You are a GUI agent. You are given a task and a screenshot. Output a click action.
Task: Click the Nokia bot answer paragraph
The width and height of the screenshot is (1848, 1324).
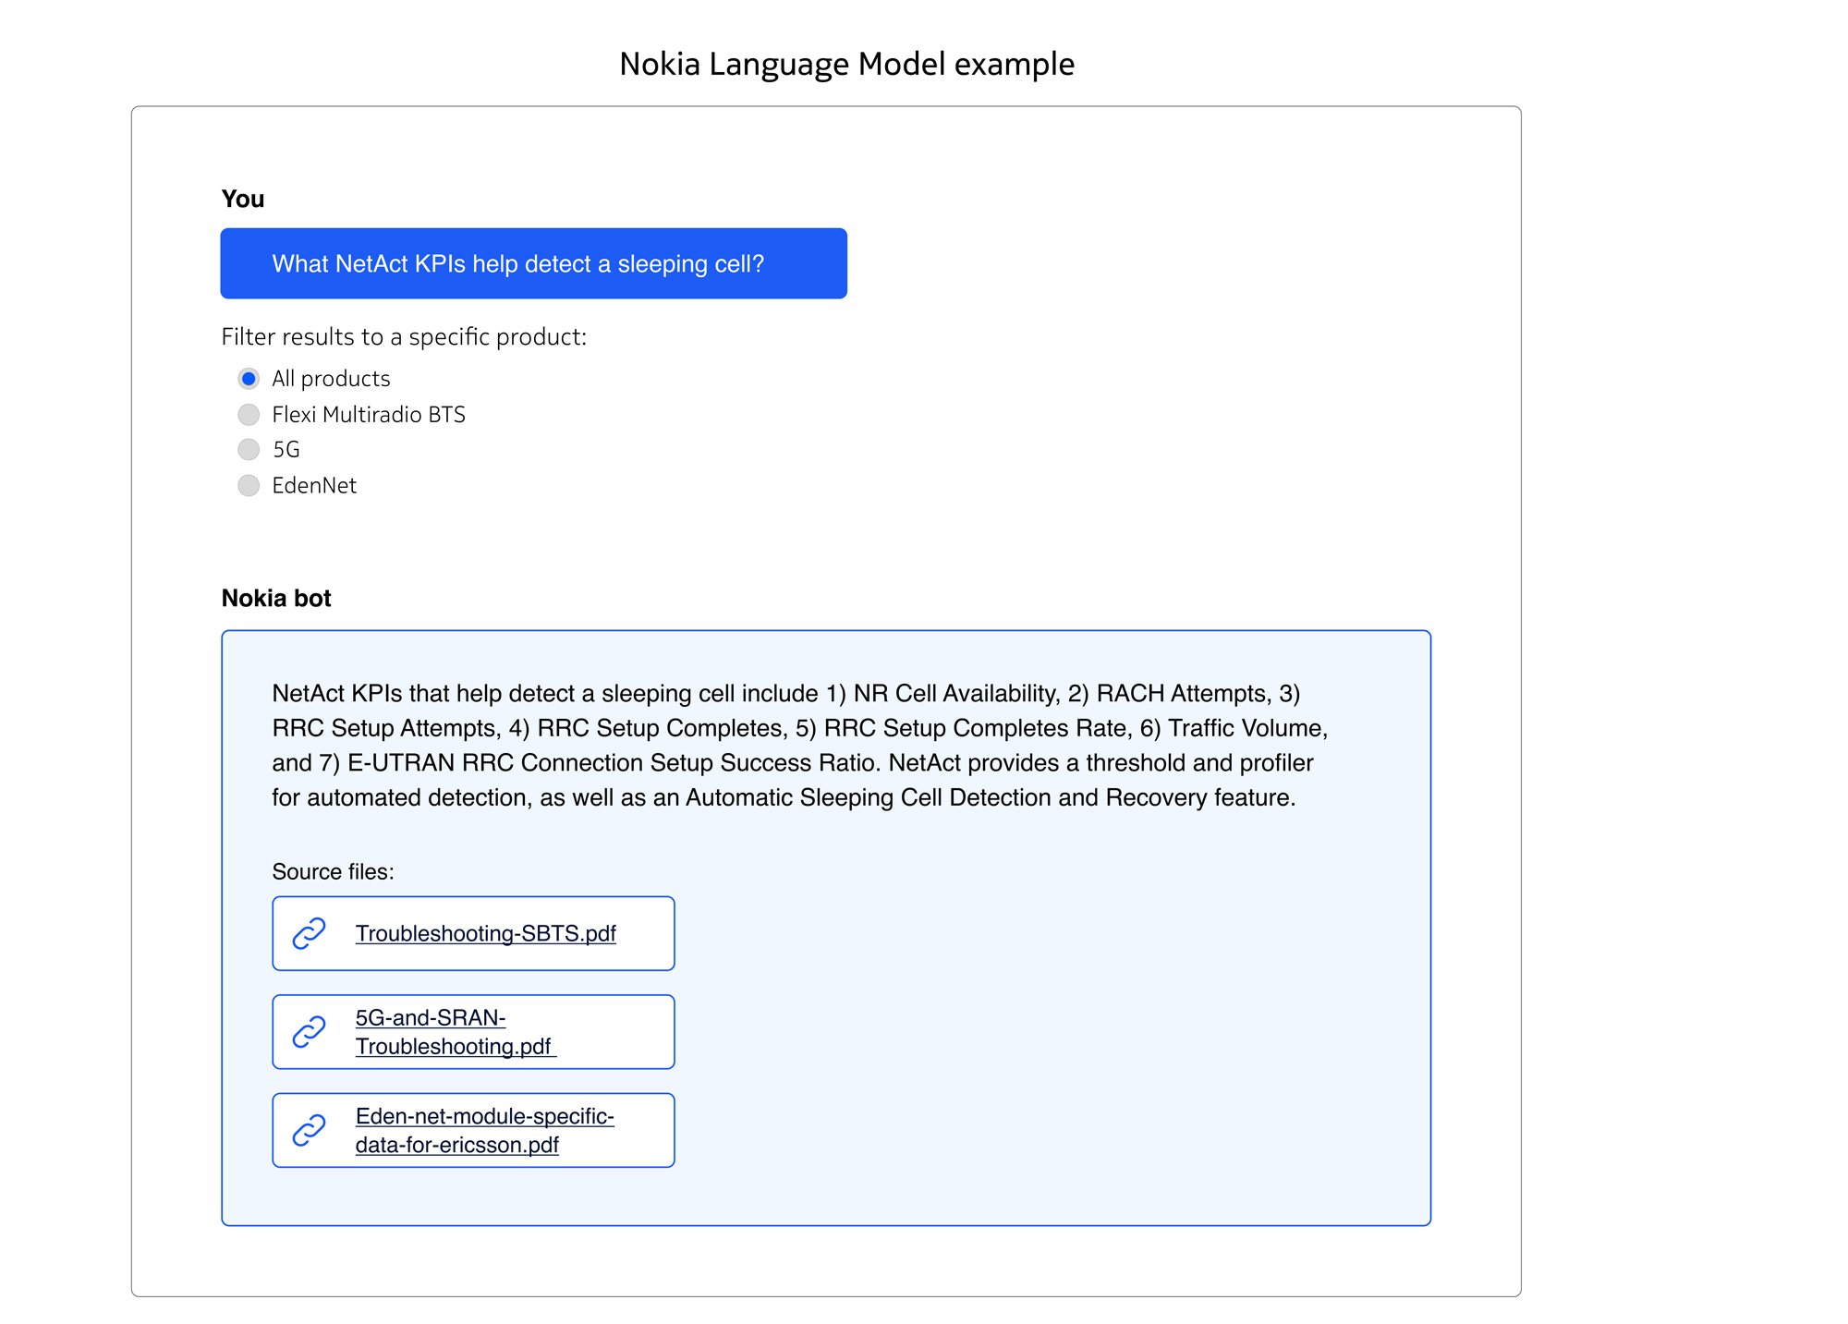pos(799,745)
